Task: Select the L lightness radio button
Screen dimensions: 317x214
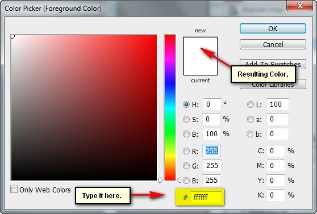Action: 251,104
